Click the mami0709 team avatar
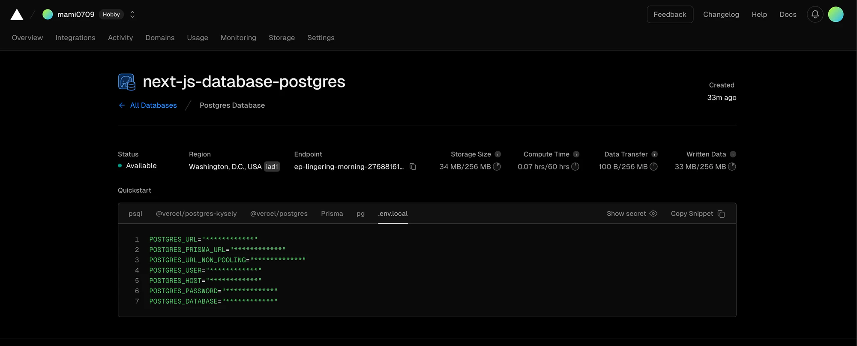Screen dimensions: 857x346 point(48,15)
